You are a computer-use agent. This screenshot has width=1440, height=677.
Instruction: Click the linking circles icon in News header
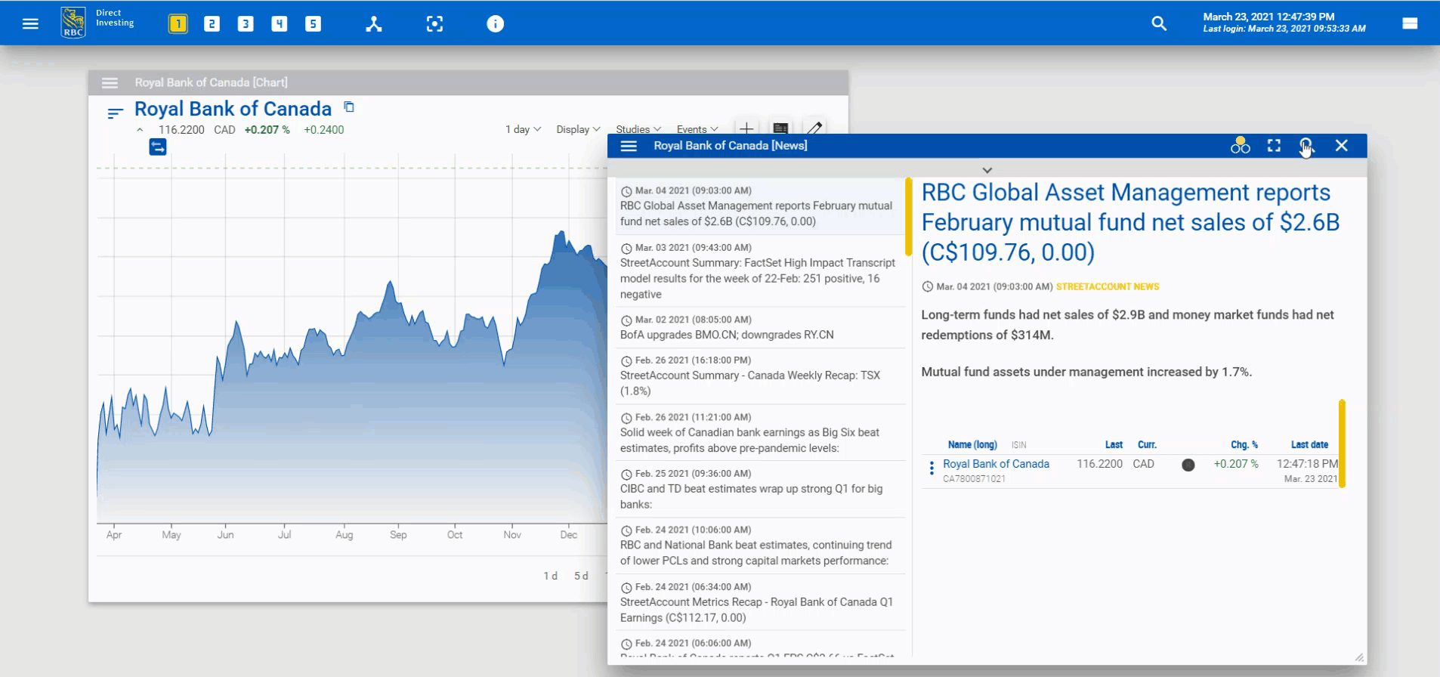(x=1240, y=146)
